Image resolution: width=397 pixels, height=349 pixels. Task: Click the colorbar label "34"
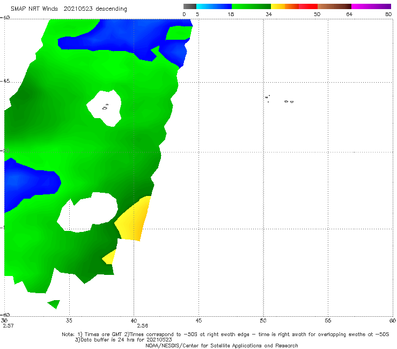(269, 14)
